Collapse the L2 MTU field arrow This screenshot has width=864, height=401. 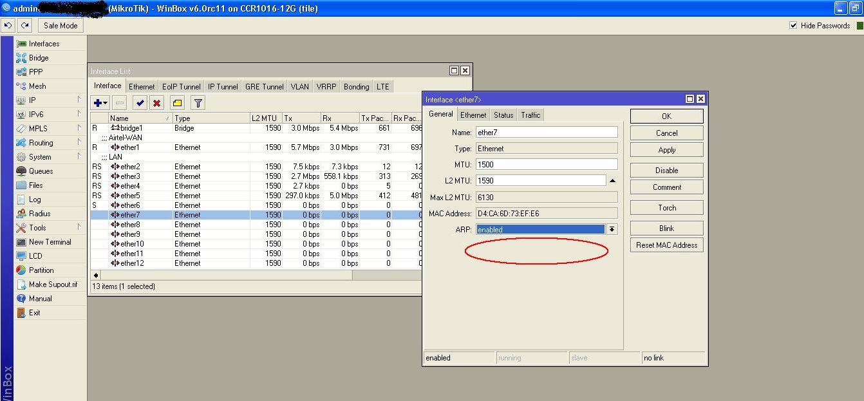point(612,181)
